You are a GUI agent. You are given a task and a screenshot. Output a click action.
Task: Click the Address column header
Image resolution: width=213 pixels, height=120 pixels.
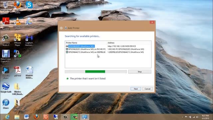(x=129, y=43)
